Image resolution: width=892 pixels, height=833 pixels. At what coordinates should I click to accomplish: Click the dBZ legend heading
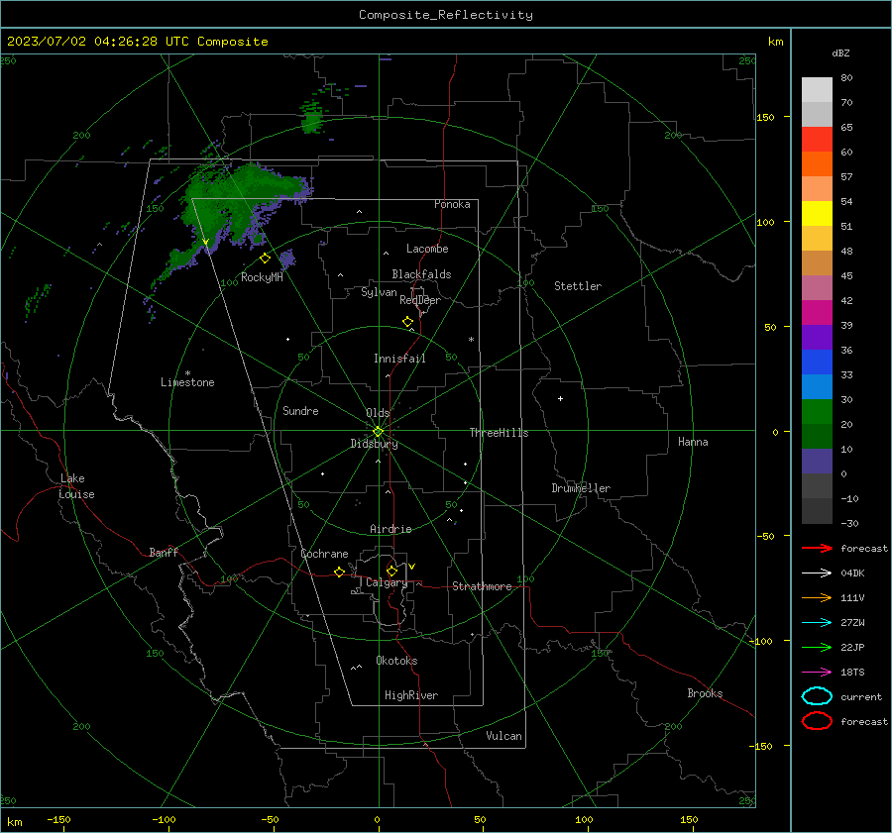[840, 52]
